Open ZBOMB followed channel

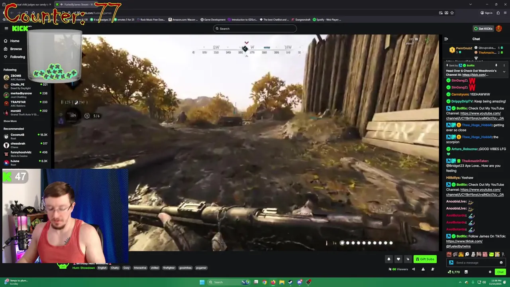pyautogui.click(x=25, y=77)
